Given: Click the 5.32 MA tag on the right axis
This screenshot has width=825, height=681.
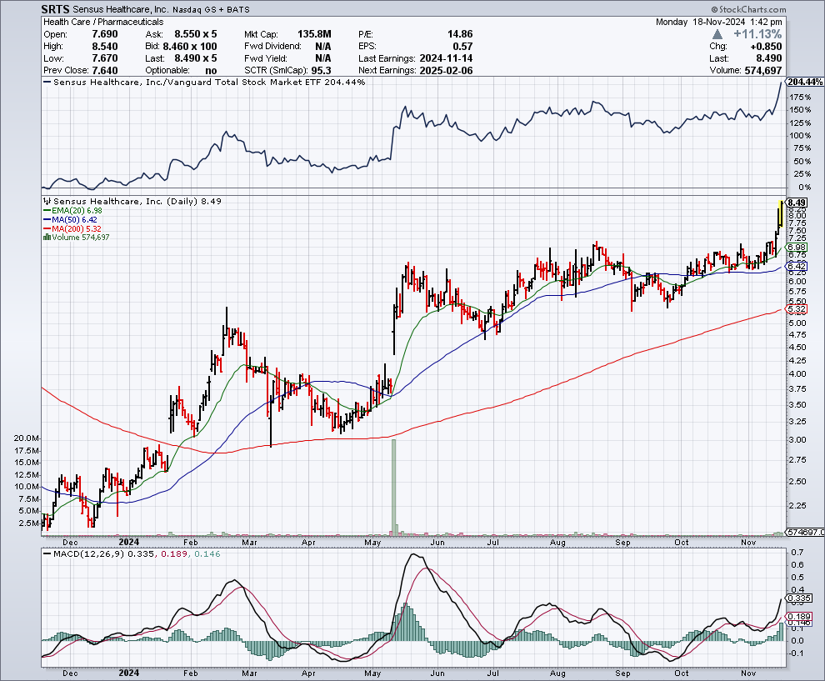Looking at the screenshot, I should click(797, 309).
